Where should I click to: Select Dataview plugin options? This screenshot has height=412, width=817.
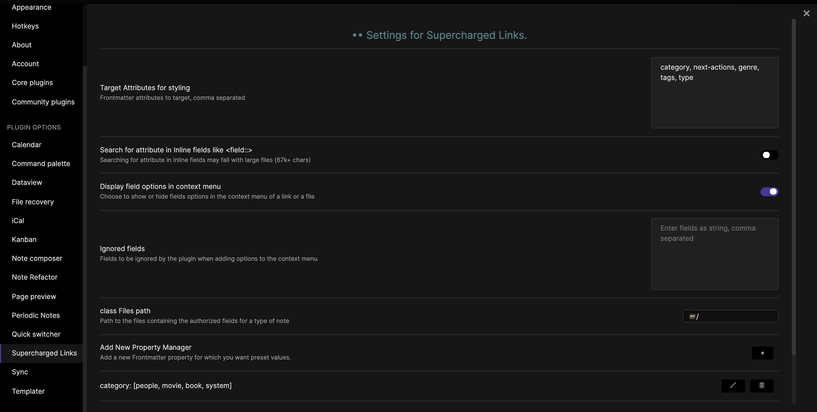pyautogui.click(x=27, y=182)
